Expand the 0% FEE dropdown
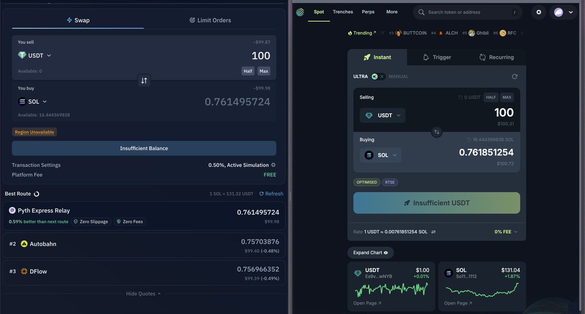Image resolution: width=585 pixels, height=314 pixels. tap(506, 232)
